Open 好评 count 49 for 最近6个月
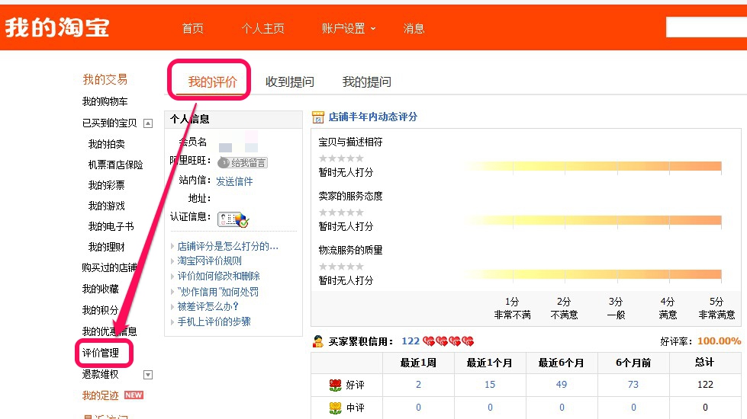747x419 pixels. pos(561,384)
